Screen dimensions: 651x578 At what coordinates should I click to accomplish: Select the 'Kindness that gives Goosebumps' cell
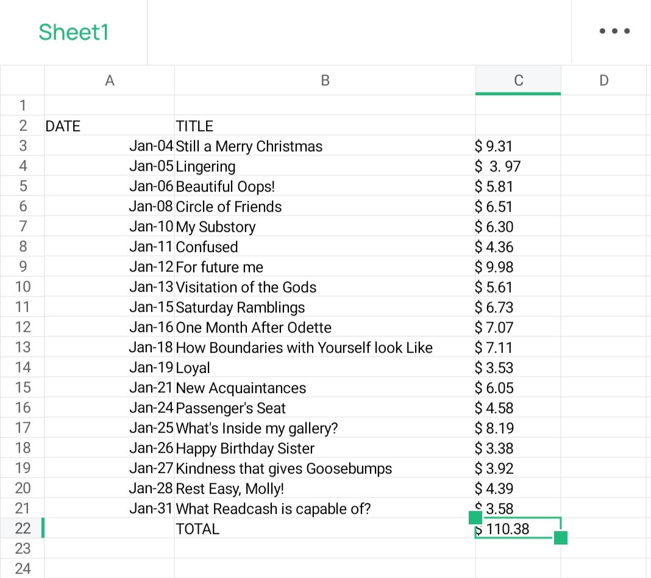pos(325,468)
